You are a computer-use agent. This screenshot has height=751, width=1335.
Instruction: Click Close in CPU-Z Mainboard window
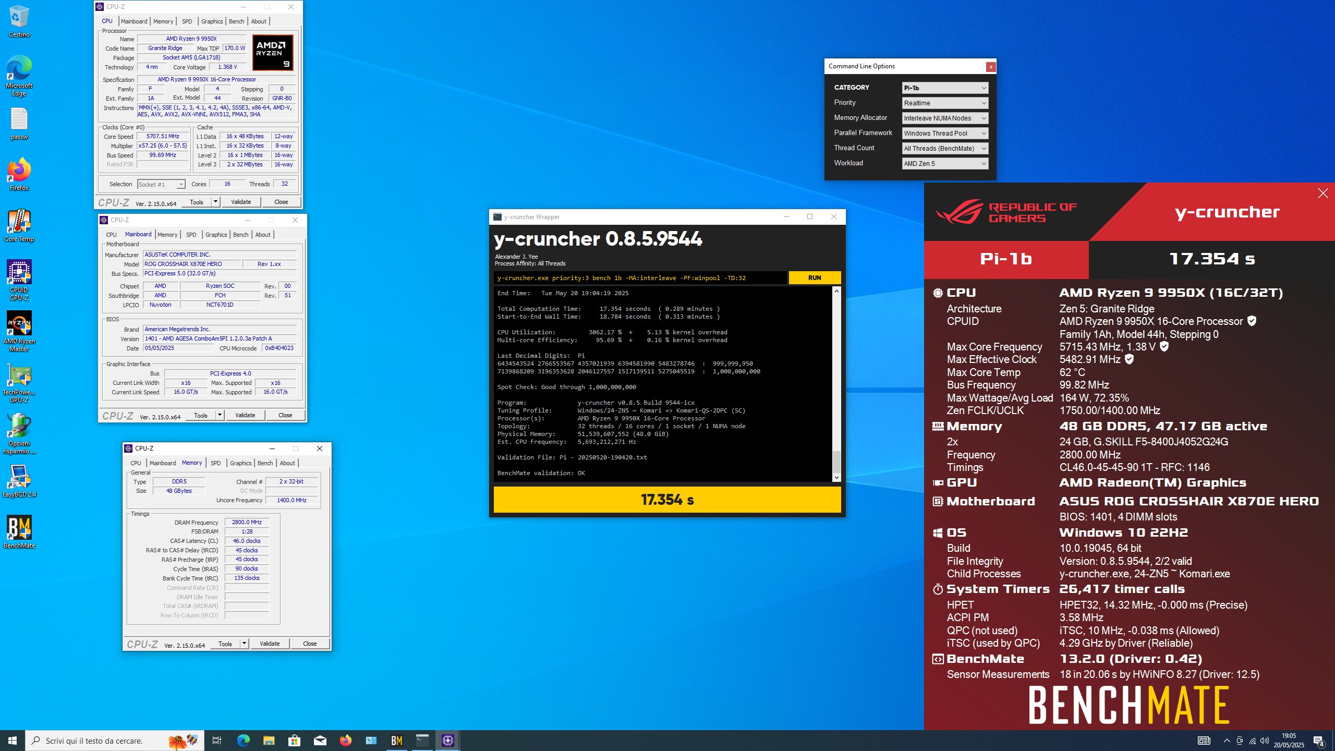285,415
